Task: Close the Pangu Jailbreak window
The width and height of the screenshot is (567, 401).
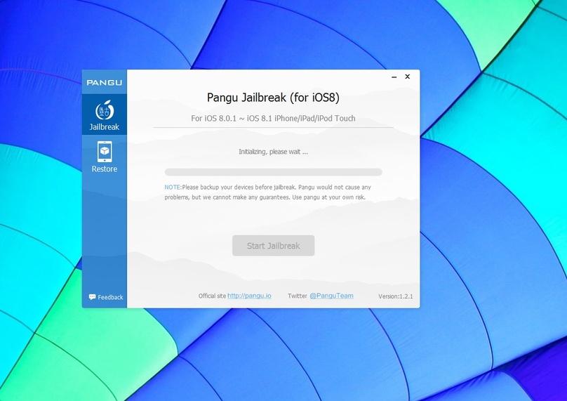Action: [x=408, y=77]
